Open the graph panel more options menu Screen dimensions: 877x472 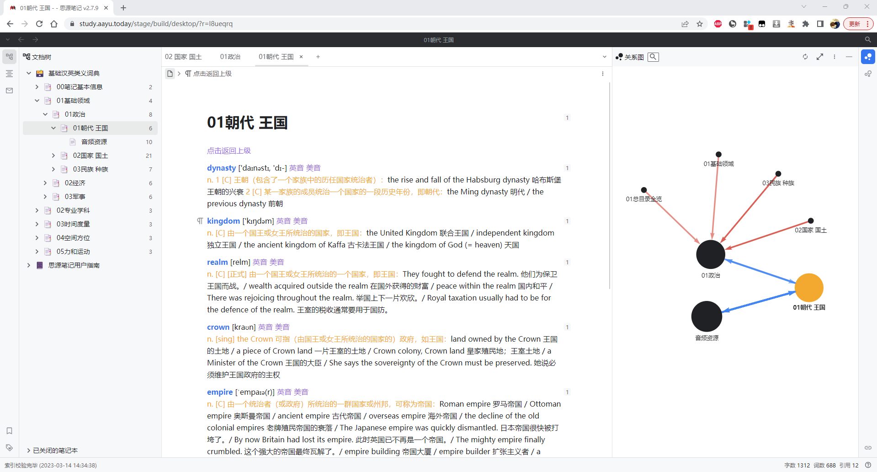834,57
